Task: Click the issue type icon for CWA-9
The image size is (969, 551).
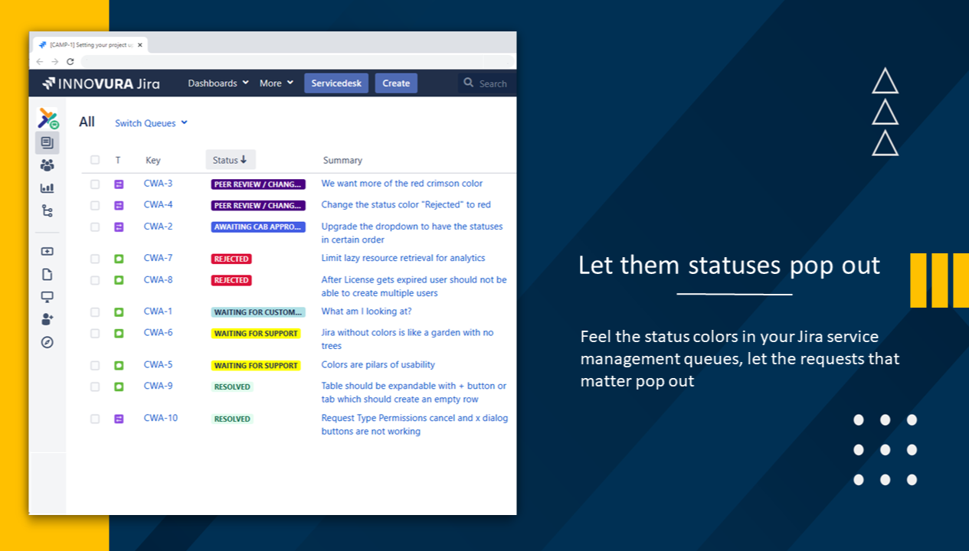Action: [x=119, y=387]
